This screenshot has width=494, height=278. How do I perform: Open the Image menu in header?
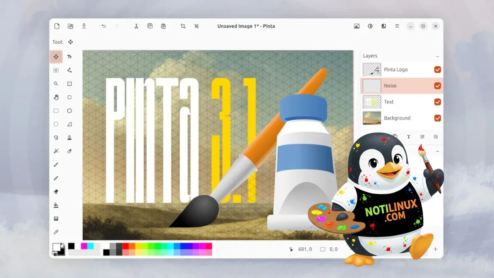pyautogui.click(x=357, y=26)
